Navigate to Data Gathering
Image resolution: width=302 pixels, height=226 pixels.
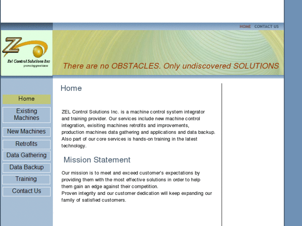(x=27, y=156)
